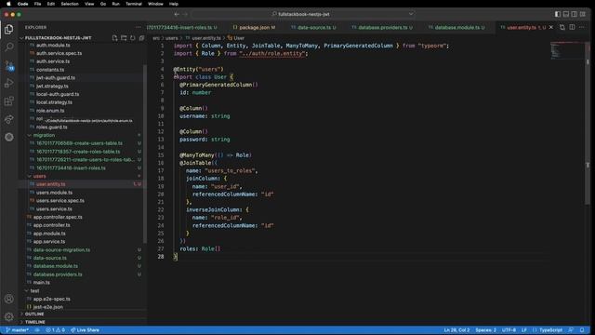Click LF end of line setting
The width and height of the screenshot is (595, 335).
pyautogui.click(x=524, y=330)
